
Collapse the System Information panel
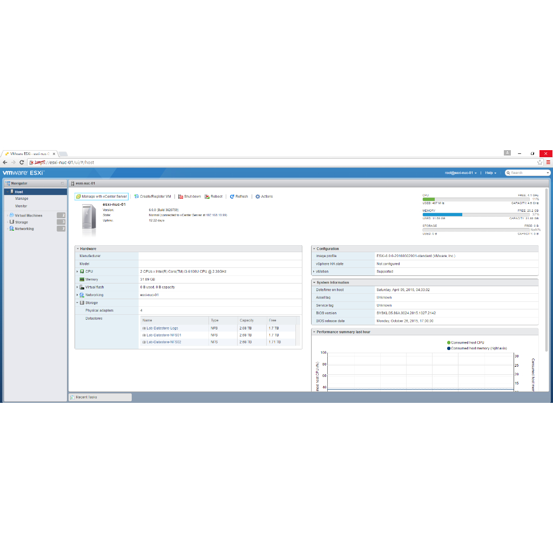pyautogui.click(x=314, y=282)
